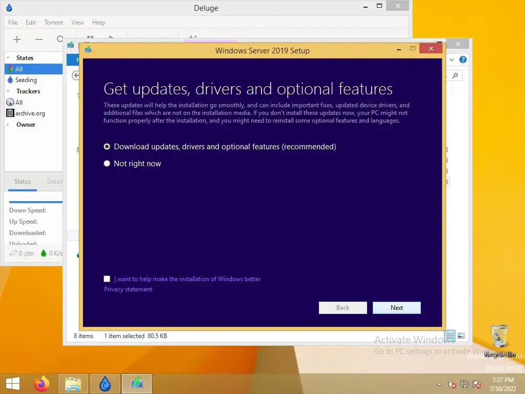Select All under Trackers
Viewport: 525px width, 394px height.
33,102
